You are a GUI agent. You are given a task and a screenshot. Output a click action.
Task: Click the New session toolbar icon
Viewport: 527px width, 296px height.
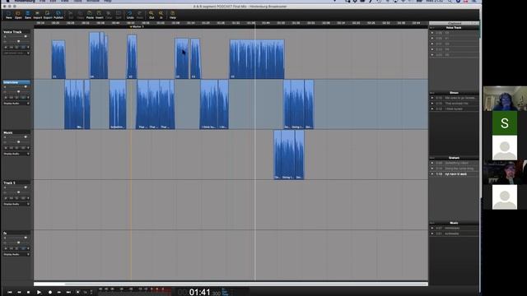tap(9, 15)
